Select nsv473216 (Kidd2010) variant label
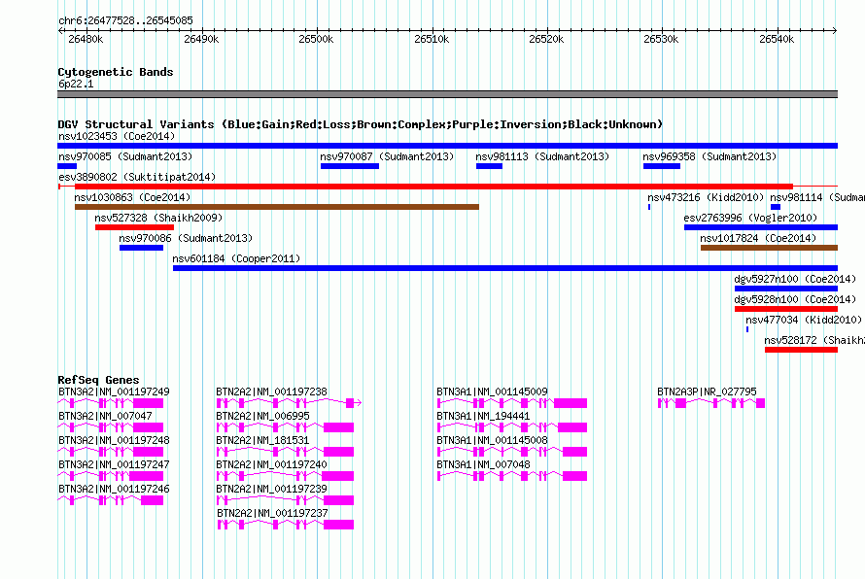 pos(706,197)
